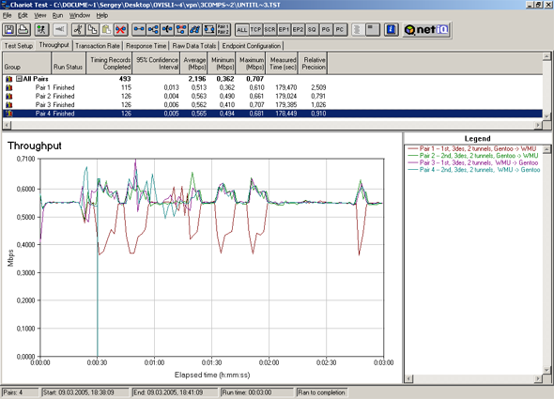The width and height of the screenshot is (554, 399).
Task: Click results table scroll-up arrow
Action: click(x=546, y=56)
